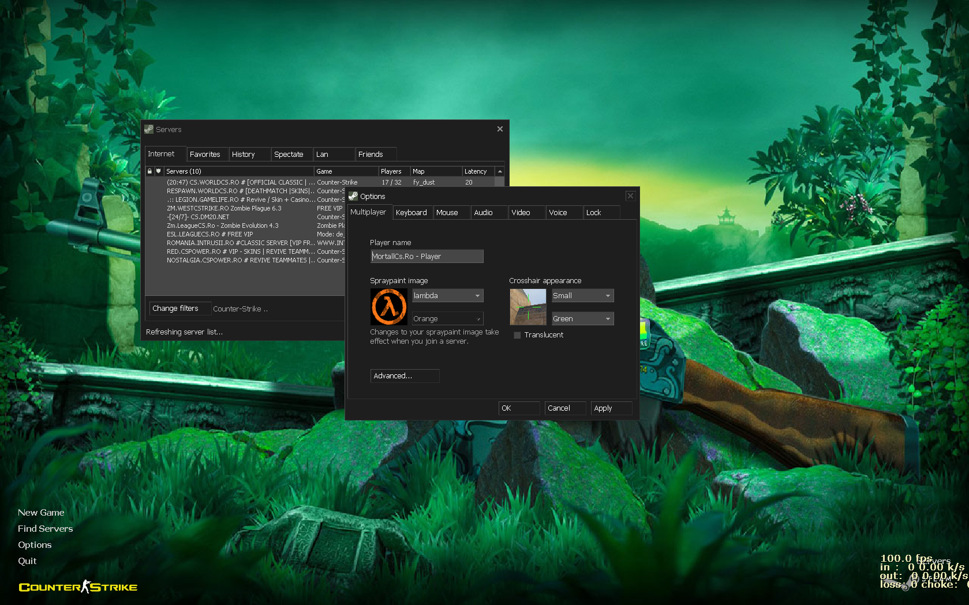This screenshot has height=605, width=969.
Task: Select the Lan tab in Servers
Action: (x=334, y=154)
